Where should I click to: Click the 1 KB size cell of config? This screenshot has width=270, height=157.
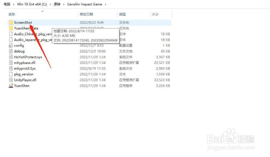pos(166,45)
